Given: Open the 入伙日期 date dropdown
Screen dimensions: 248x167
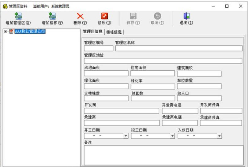Looking at the screenshot, I should tap(219, 136).
